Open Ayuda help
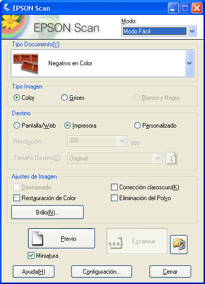 pos(33,272)
